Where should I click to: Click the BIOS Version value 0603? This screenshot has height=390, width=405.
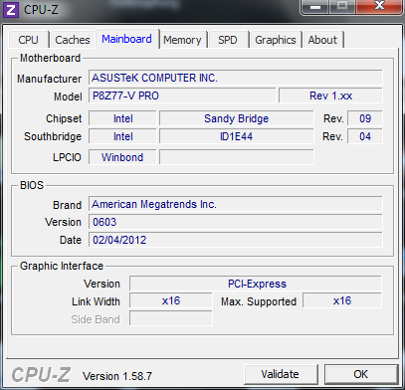click(x=236, y=222)
